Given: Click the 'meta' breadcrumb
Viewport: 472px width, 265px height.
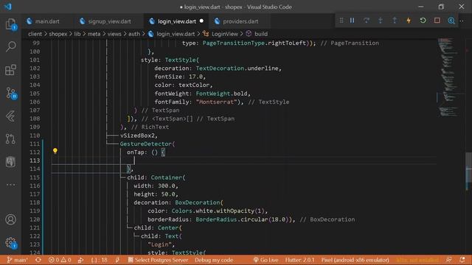Looking at the screenshot, I should pyautogui.click(x=94, y=34).
